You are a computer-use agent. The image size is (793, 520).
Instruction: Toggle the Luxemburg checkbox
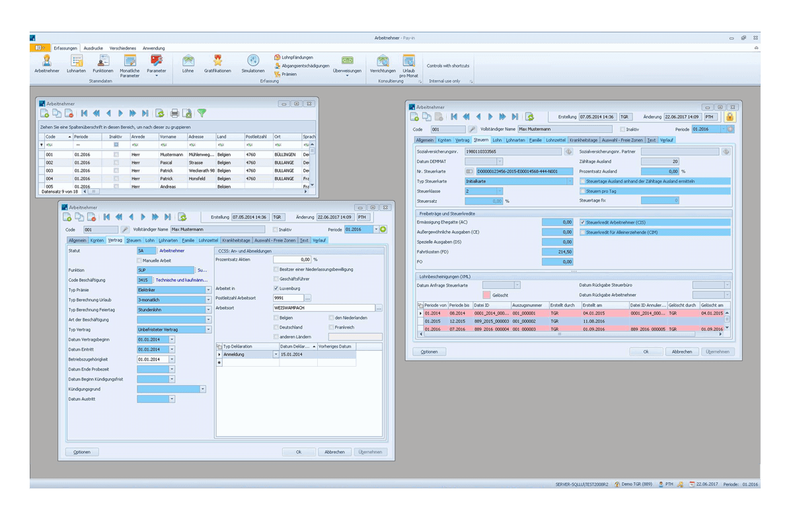pyautogui.click(x=276, y=288)
